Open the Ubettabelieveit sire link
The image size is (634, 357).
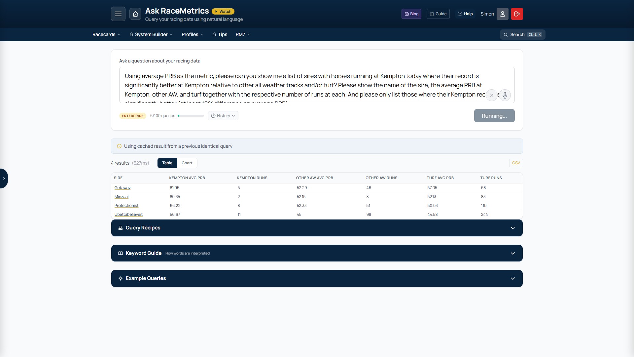(x=128, y=215)
